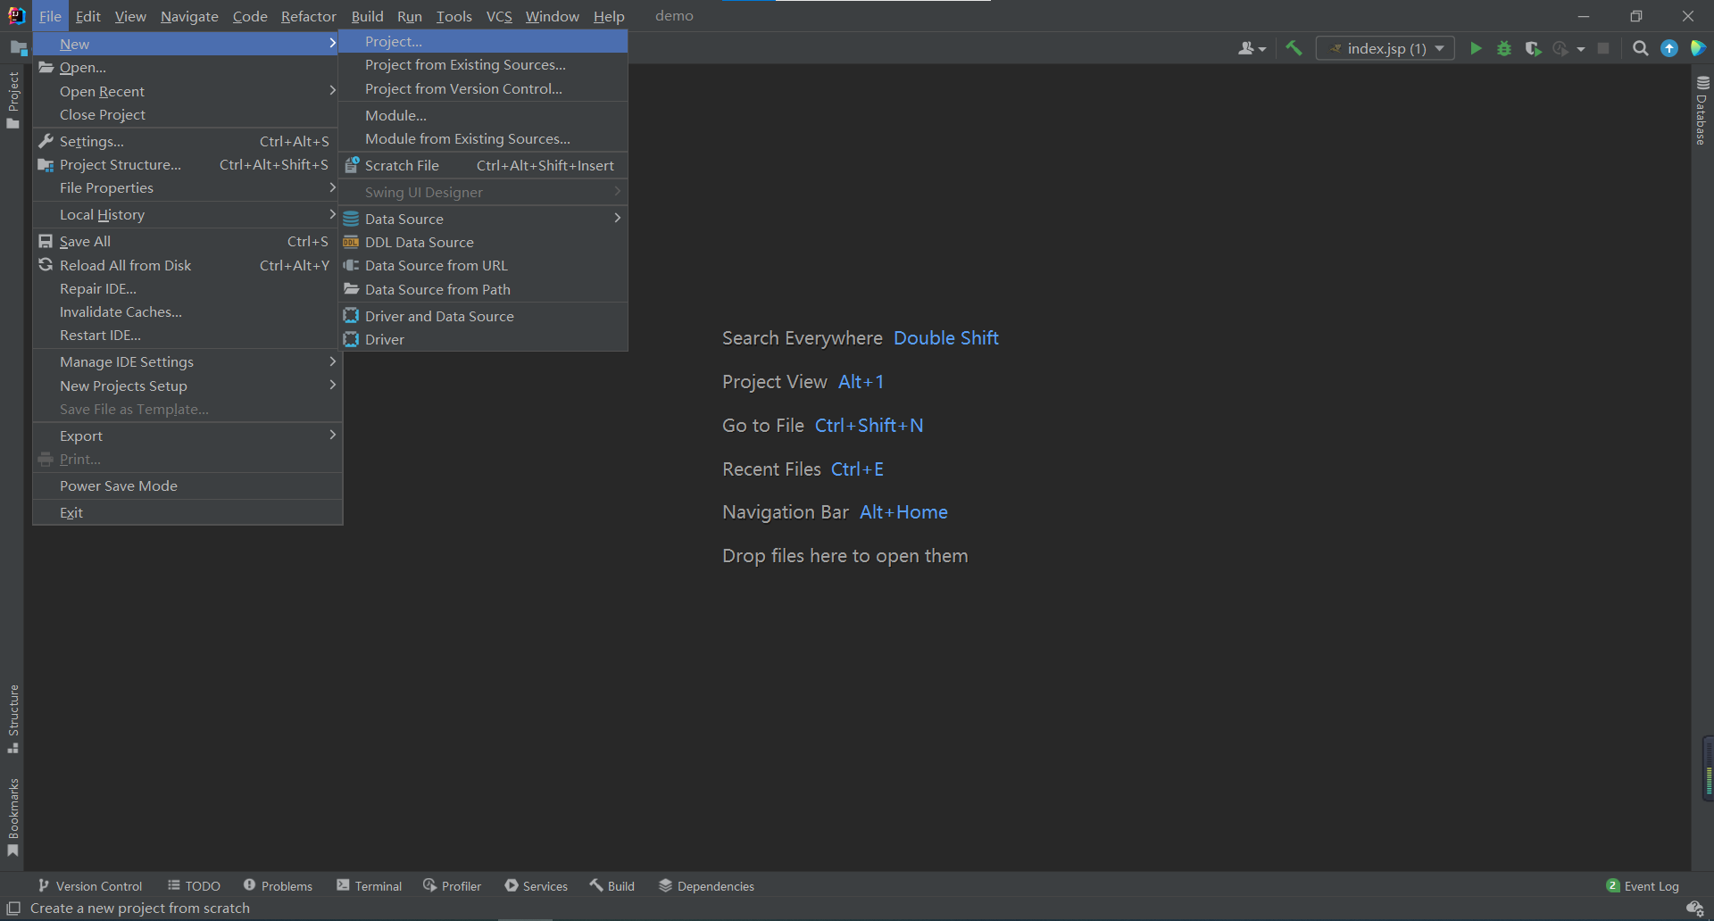Select Scratch File menu entry
The image size is (1714, 921).
tap(483, 165)
